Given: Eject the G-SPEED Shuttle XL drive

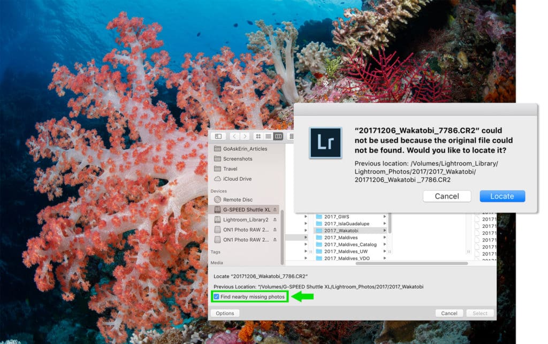Looking at the screenshot, I should tap(275, 210).
